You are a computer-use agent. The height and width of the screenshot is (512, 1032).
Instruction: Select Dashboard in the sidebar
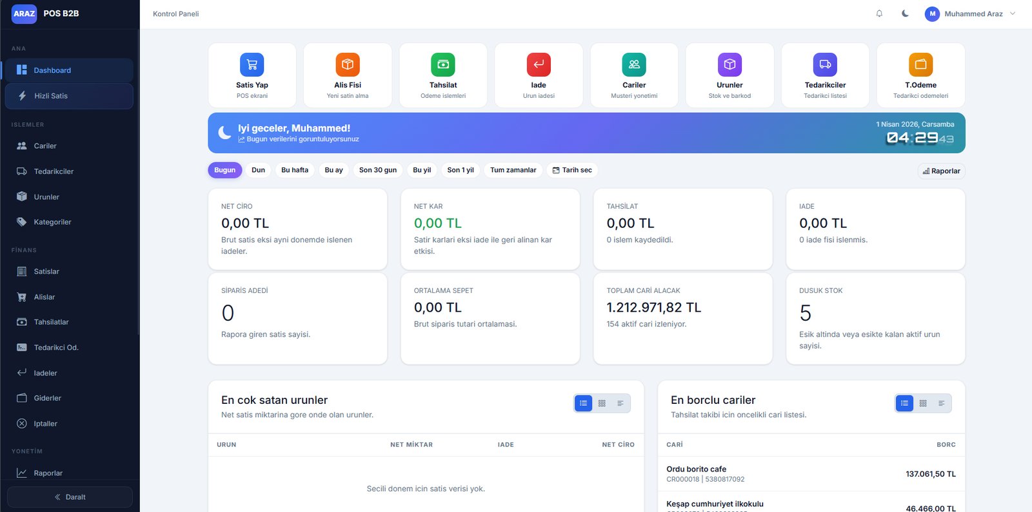69,70
